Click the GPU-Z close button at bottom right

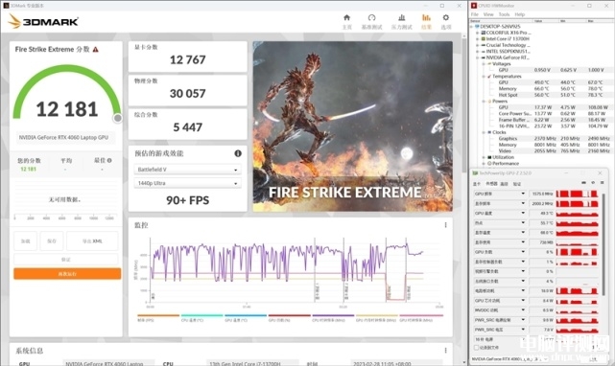594,358
